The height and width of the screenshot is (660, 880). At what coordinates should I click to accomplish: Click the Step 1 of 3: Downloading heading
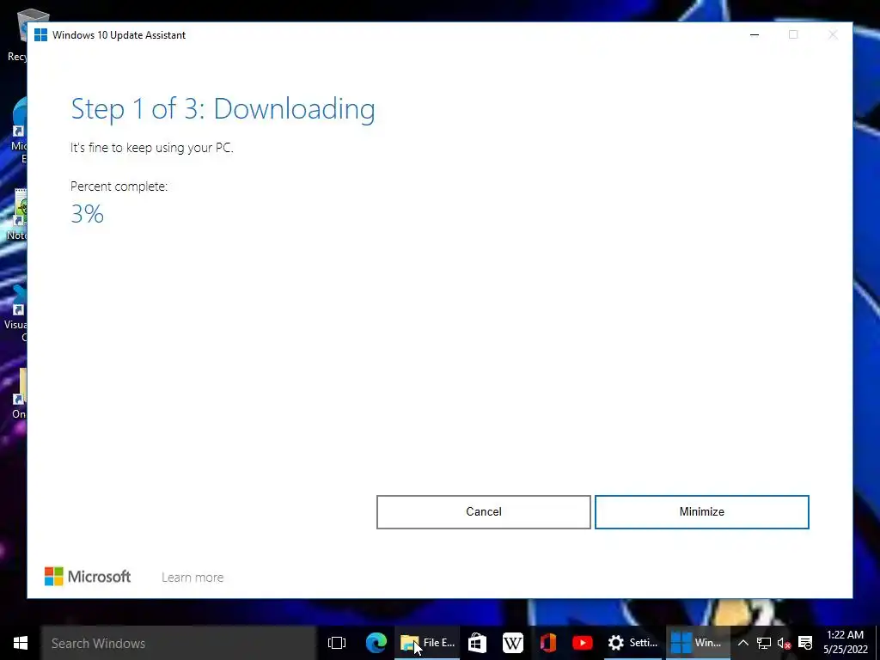(223, 109)
